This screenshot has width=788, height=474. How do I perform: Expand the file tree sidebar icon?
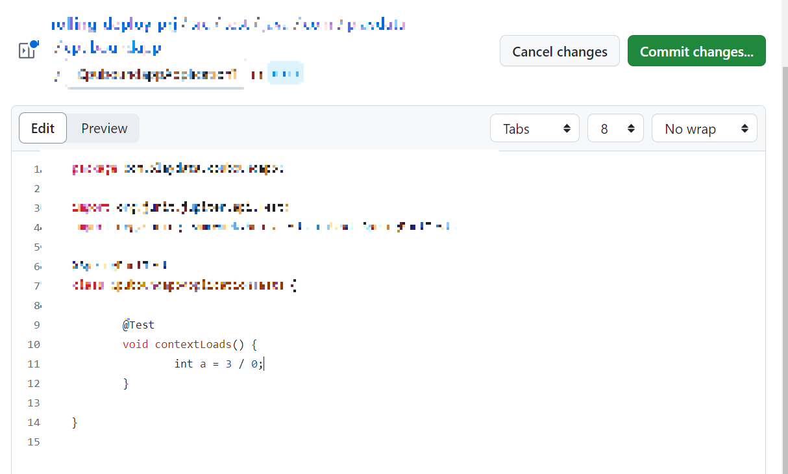(x=27, y=50)
